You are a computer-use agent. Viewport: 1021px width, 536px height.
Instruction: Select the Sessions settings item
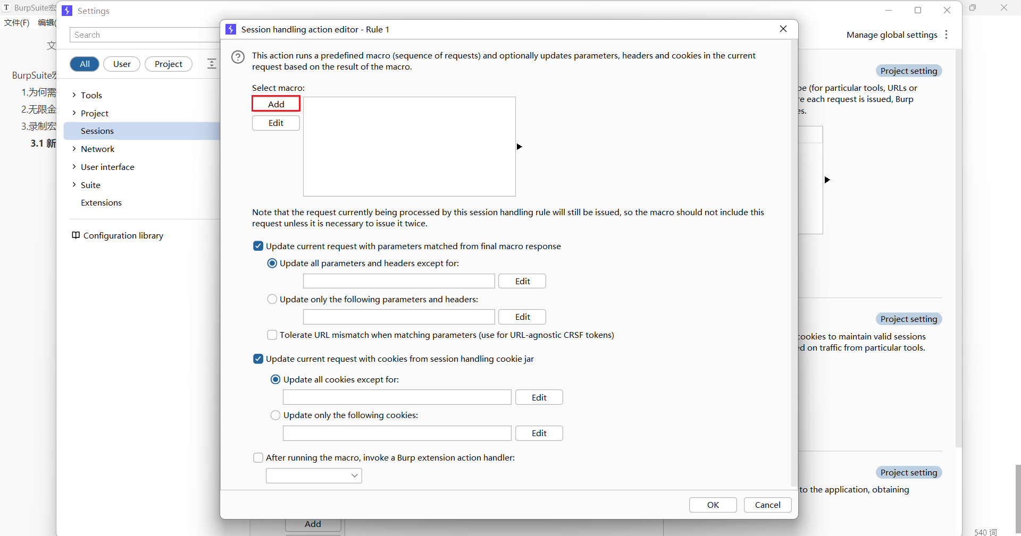142,131
